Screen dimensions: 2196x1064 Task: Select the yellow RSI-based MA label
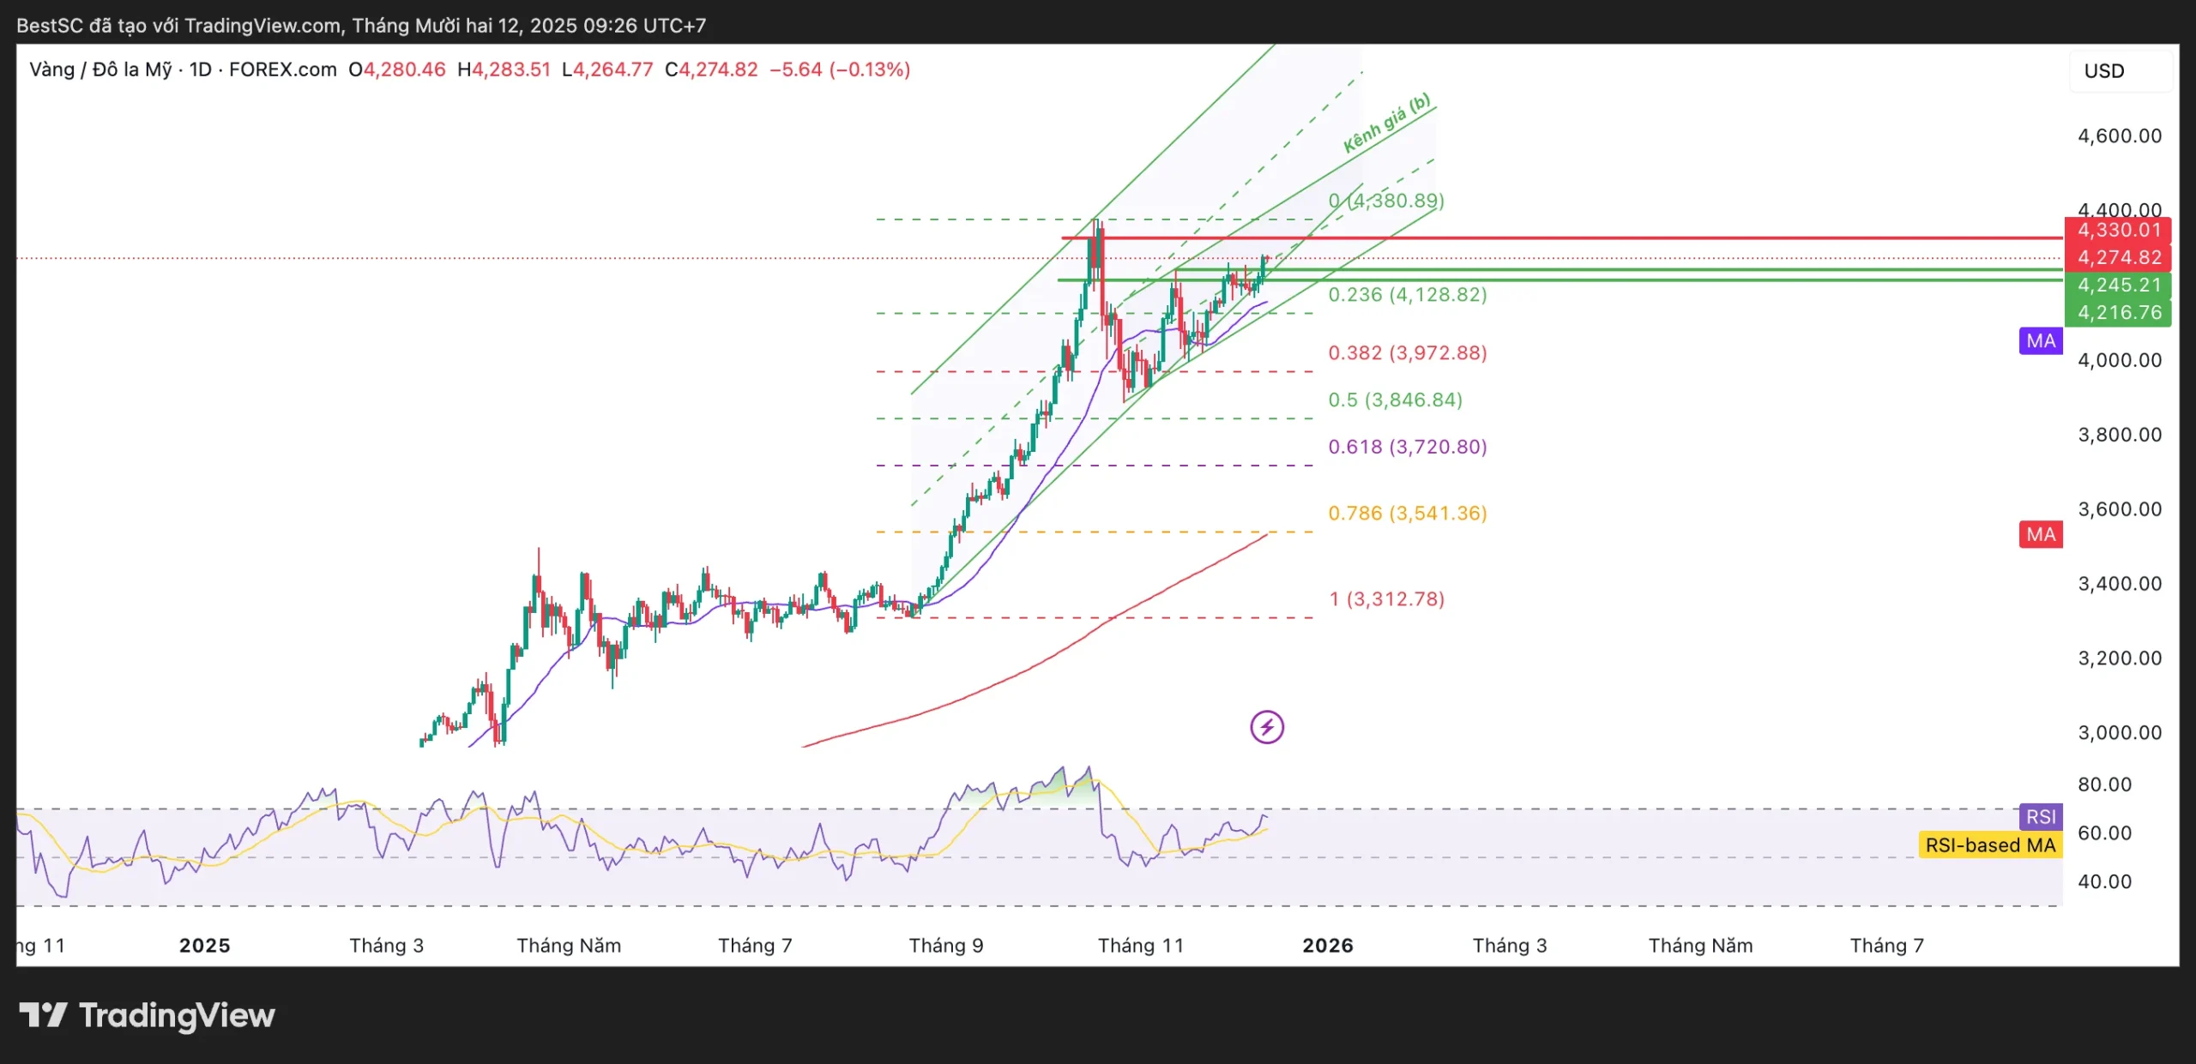tap(1989, 845)
